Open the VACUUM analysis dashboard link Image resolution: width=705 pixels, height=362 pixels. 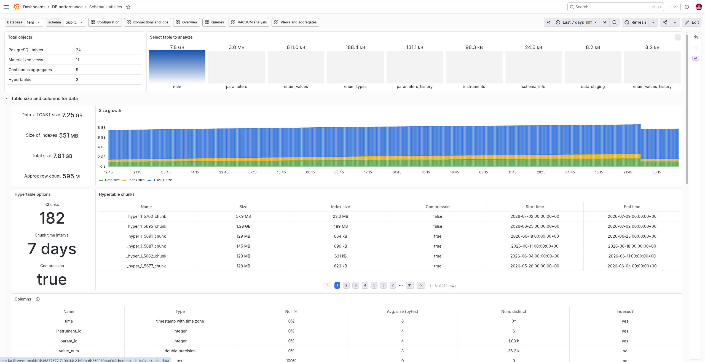pyautogui.click(x=249, y=22)
